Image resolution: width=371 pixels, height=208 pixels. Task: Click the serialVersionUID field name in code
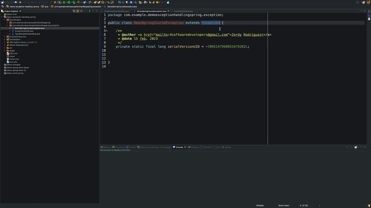184,47
